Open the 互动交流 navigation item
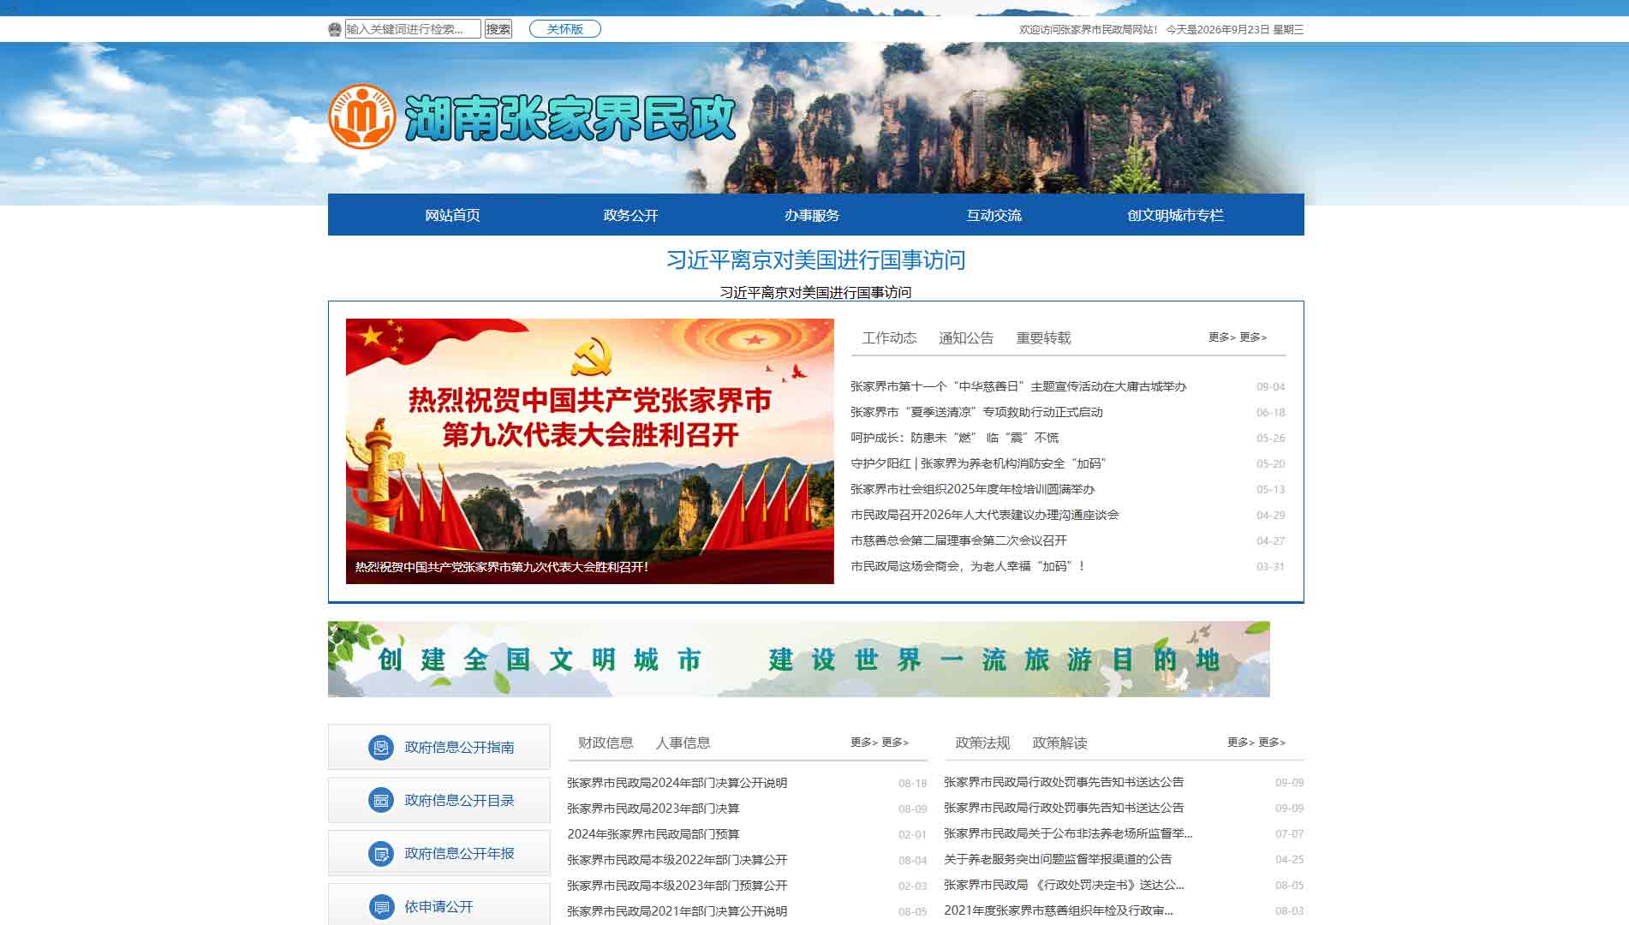The width and height of the screenshot is (1629, 925). (994, 215)
